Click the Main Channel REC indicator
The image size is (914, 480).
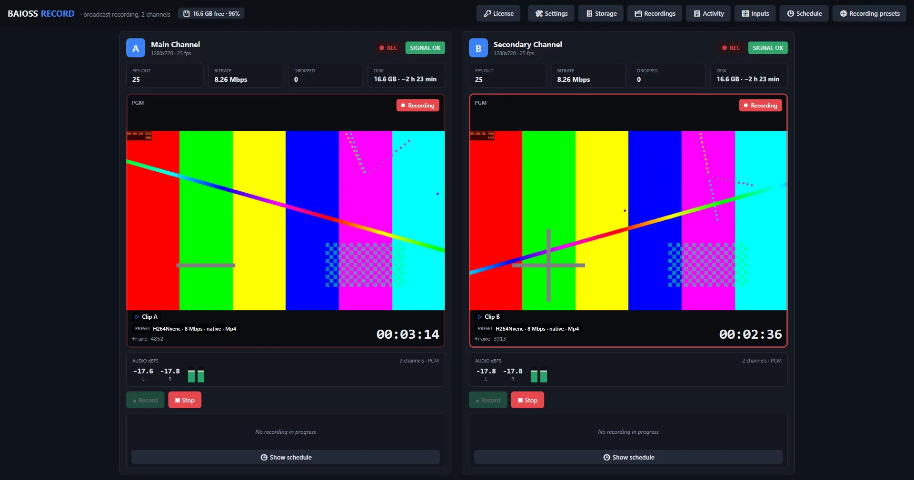coord(388,48)
